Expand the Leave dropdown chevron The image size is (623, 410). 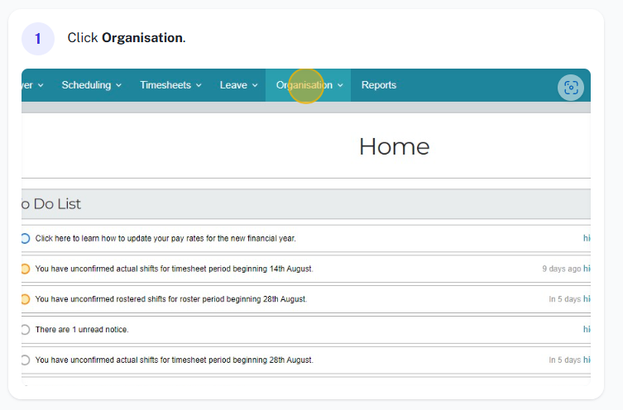click(255, 85)
